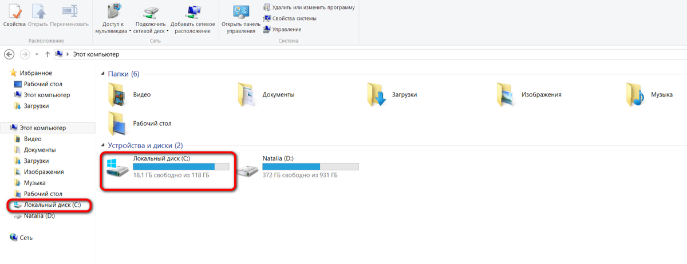Click the Переименовать ribbon button

click(x=69, y=15)
